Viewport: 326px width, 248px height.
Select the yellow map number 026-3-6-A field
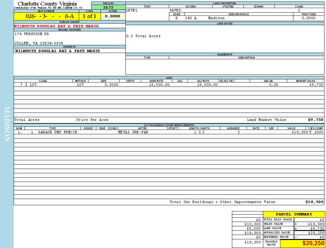pyautogui.click(x=46, y=16)
